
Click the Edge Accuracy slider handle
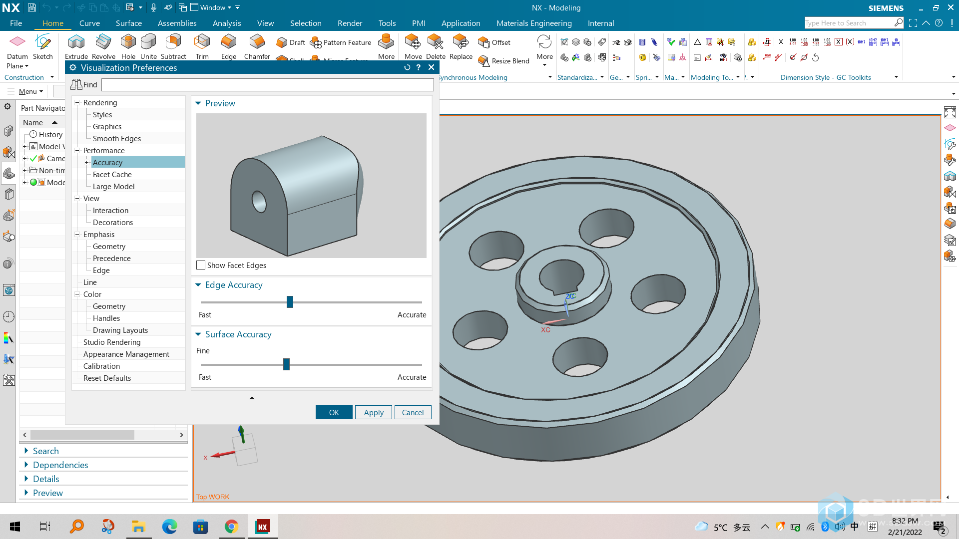[x=290, y=302]
